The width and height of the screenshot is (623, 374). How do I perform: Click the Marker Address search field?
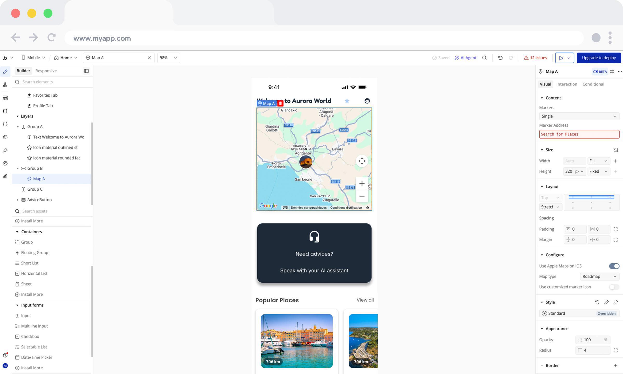[x=579, y=134]
